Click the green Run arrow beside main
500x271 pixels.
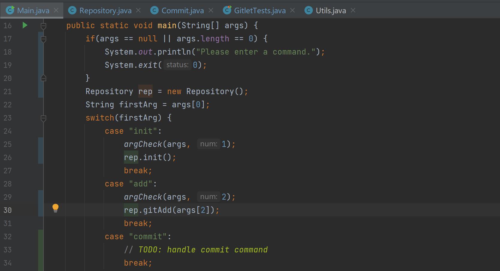point(25,25)
